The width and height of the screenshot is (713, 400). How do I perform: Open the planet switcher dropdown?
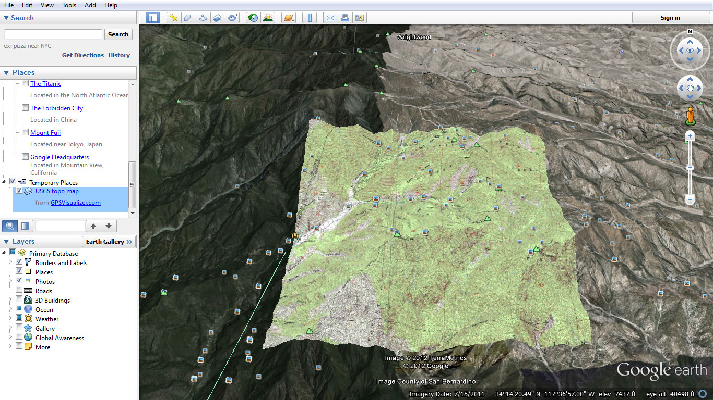coord(288,17)
